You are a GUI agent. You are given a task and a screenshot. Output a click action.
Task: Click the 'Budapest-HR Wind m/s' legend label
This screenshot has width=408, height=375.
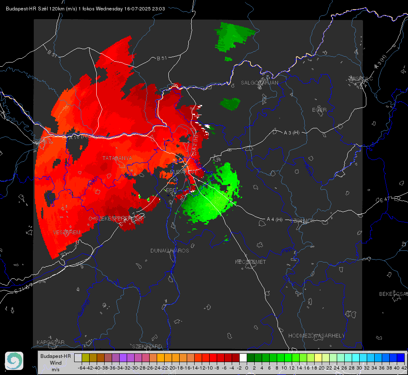pyautogui.click(x=55, y=363)
